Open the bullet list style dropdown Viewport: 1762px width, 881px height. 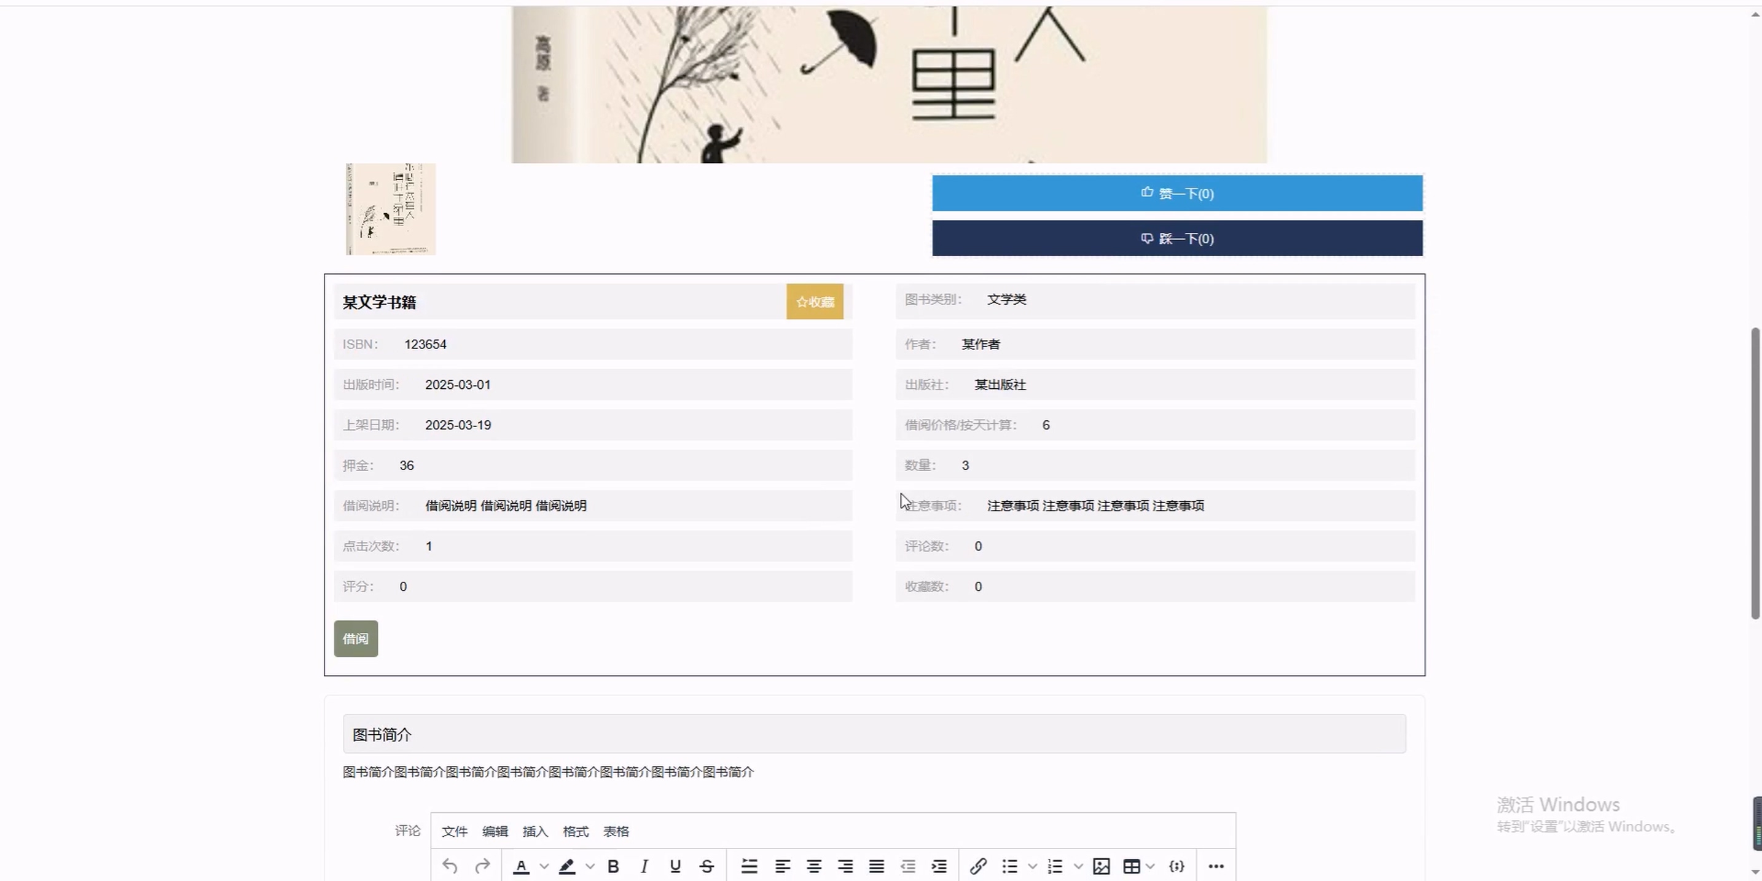[1032, 867]
